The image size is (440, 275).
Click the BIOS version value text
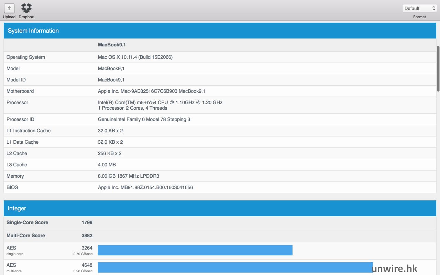[145, 187]
